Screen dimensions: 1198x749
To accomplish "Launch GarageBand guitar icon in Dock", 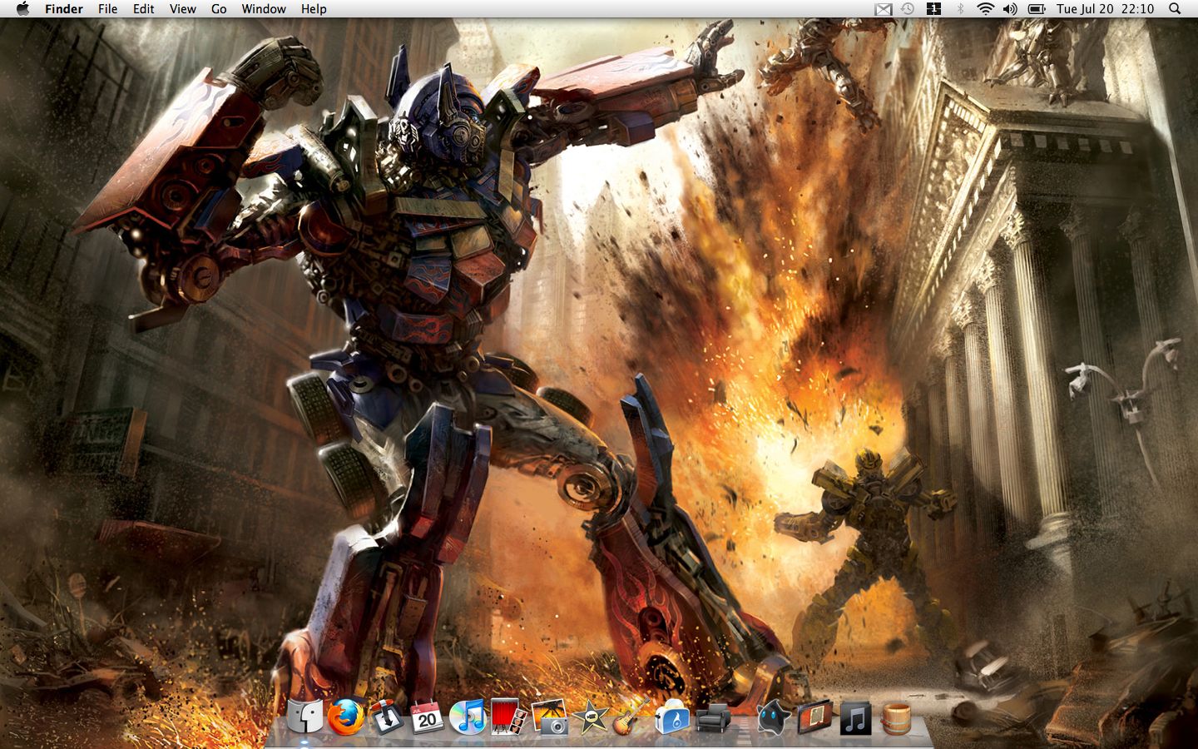I will pos(631,717).
